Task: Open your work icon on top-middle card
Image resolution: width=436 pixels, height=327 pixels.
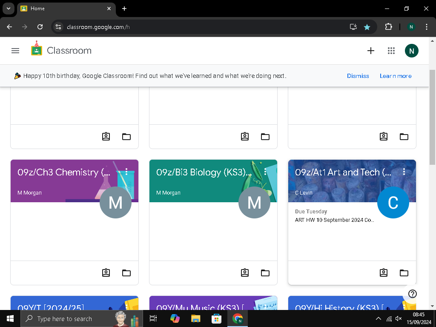Action: 245,137
